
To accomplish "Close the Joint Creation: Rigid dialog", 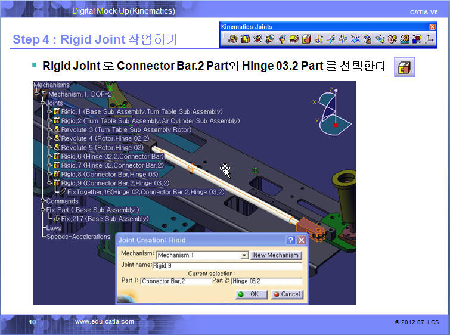I will click(x=302, y=240).
